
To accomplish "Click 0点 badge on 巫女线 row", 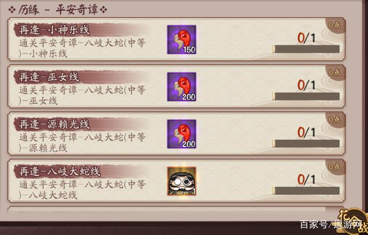I will [335, 72].
